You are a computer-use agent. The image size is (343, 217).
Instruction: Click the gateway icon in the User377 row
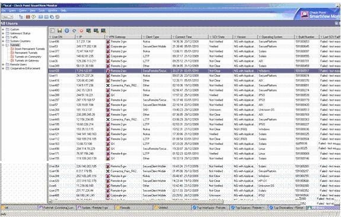[x=108, y=51]
